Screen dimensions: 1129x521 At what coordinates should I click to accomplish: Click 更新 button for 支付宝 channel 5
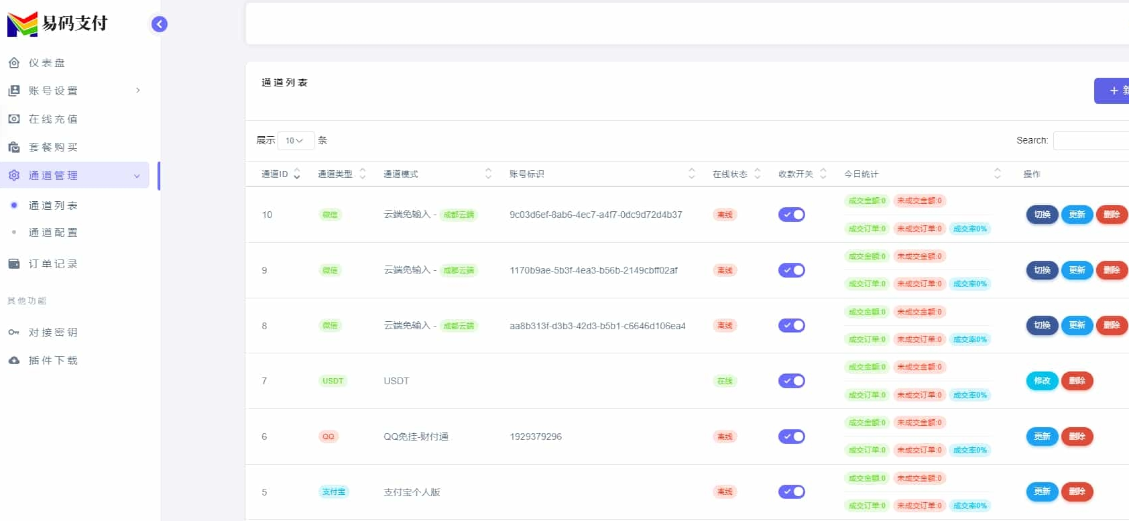point(1042,491)
